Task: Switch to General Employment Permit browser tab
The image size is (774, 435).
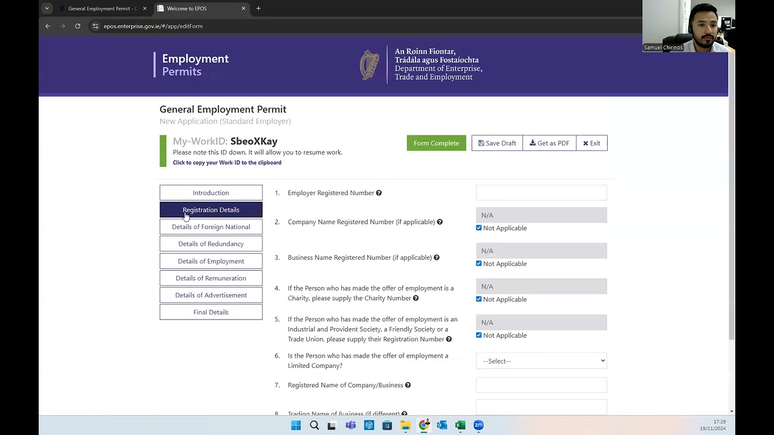Action: tap(103, 8)
